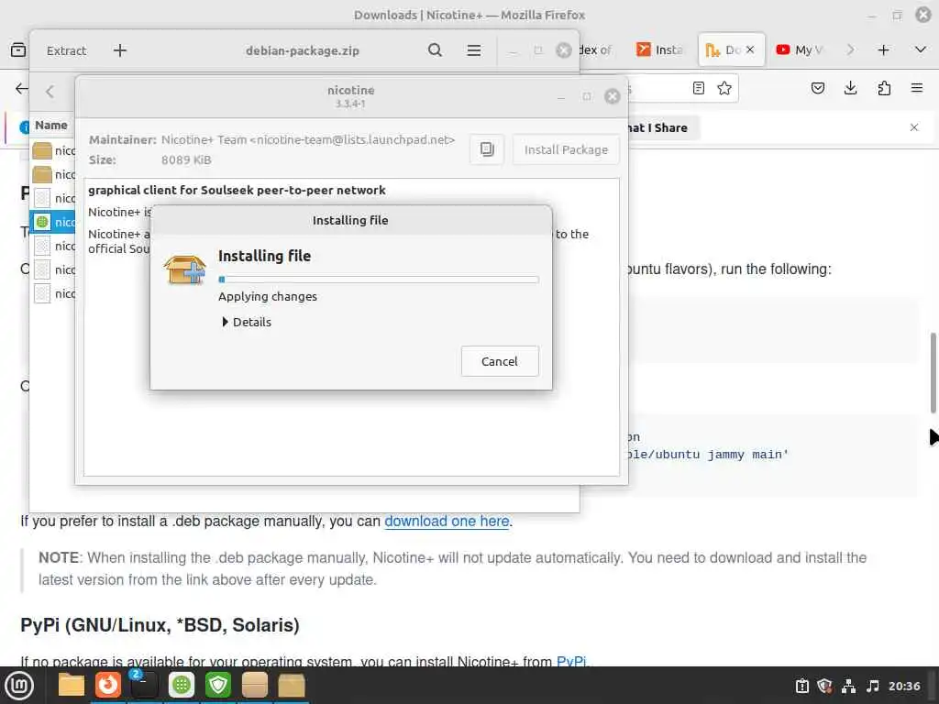The image size is (939, 704).
Task: Open the green shield taskbar icon
Action: [x=218, y=686]
